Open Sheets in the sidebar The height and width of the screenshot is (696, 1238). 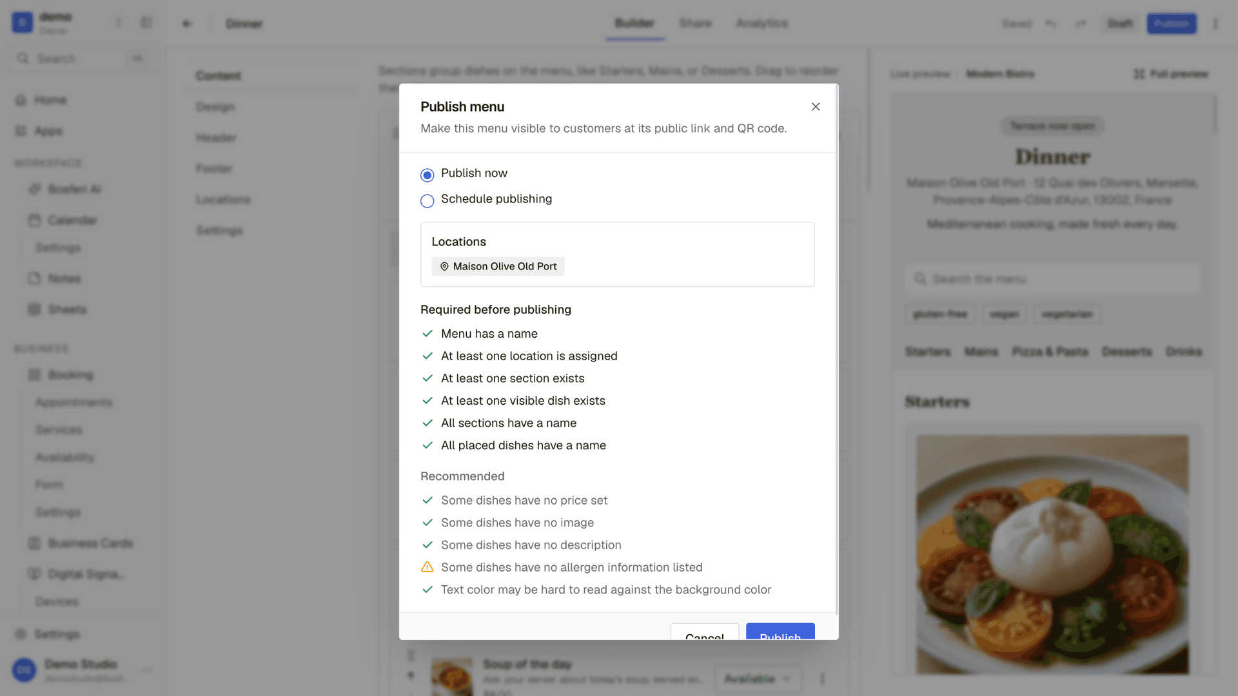(67, 310)
